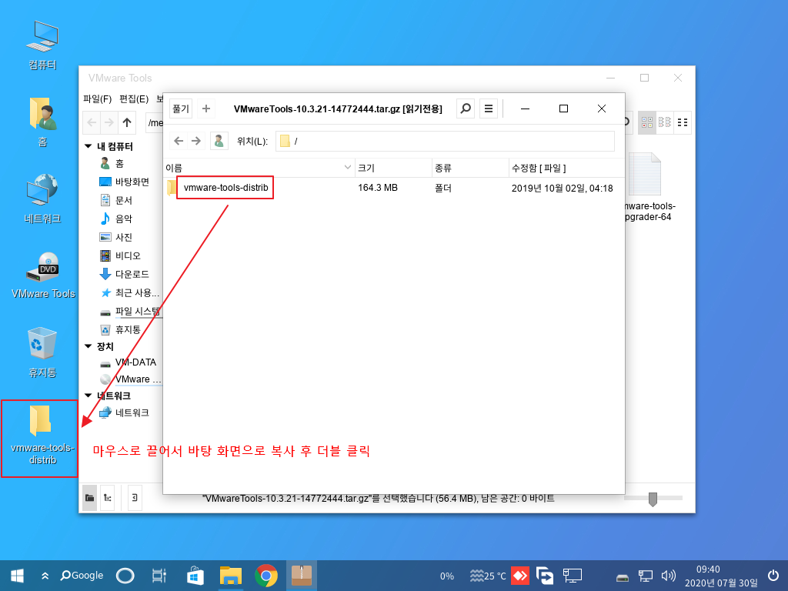Select VMware disc device in sidebar

point(130,379)
